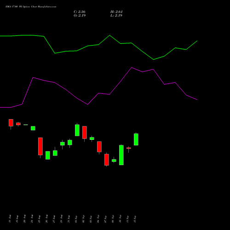This screenshot has height=230, width=230.
Task: Click the open value "O: 2.19"
Action: 80,16
